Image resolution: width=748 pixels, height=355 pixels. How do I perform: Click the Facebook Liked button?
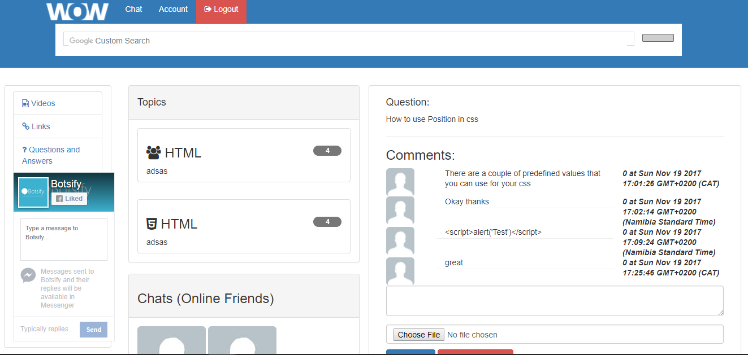69,199
